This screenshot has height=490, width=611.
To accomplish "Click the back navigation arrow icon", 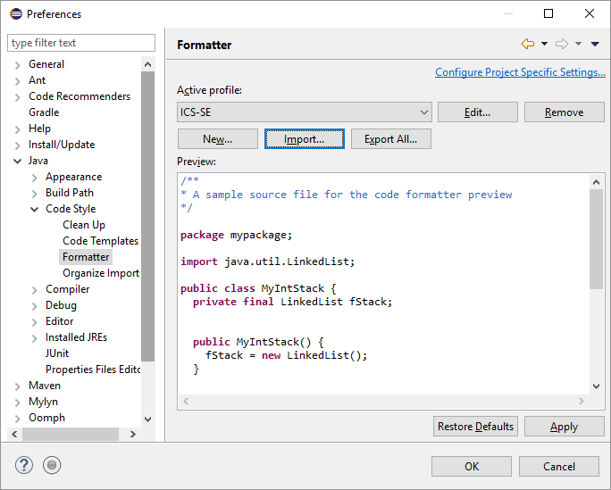I will [527, 44].
